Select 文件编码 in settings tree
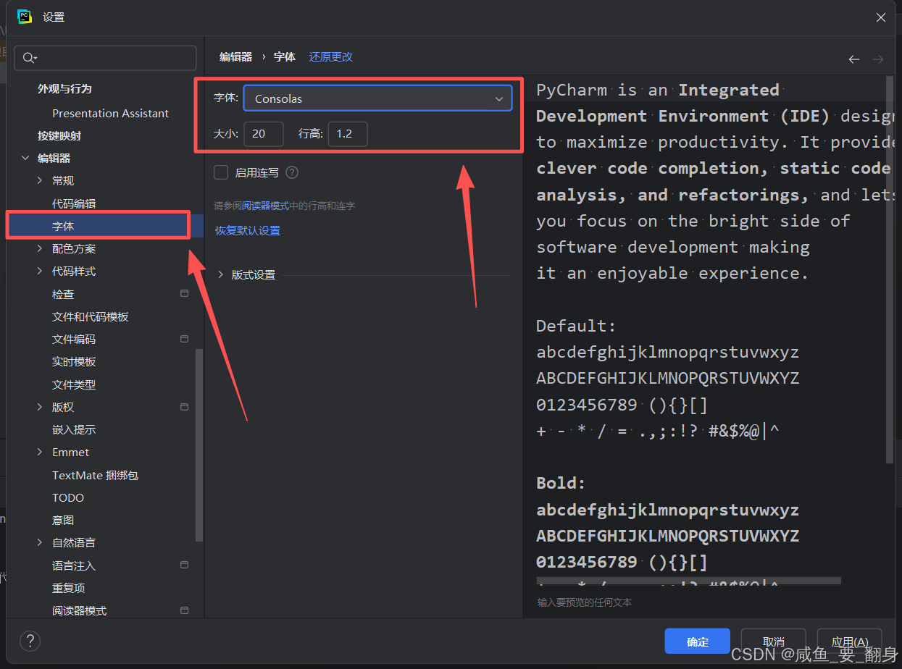Viewport: 902px width, 669px height. coord(74,339)
